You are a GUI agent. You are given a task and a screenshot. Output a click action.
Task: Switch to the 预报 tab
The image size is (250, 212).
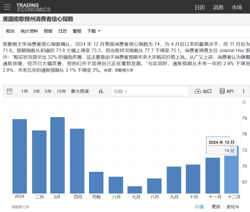48,31
